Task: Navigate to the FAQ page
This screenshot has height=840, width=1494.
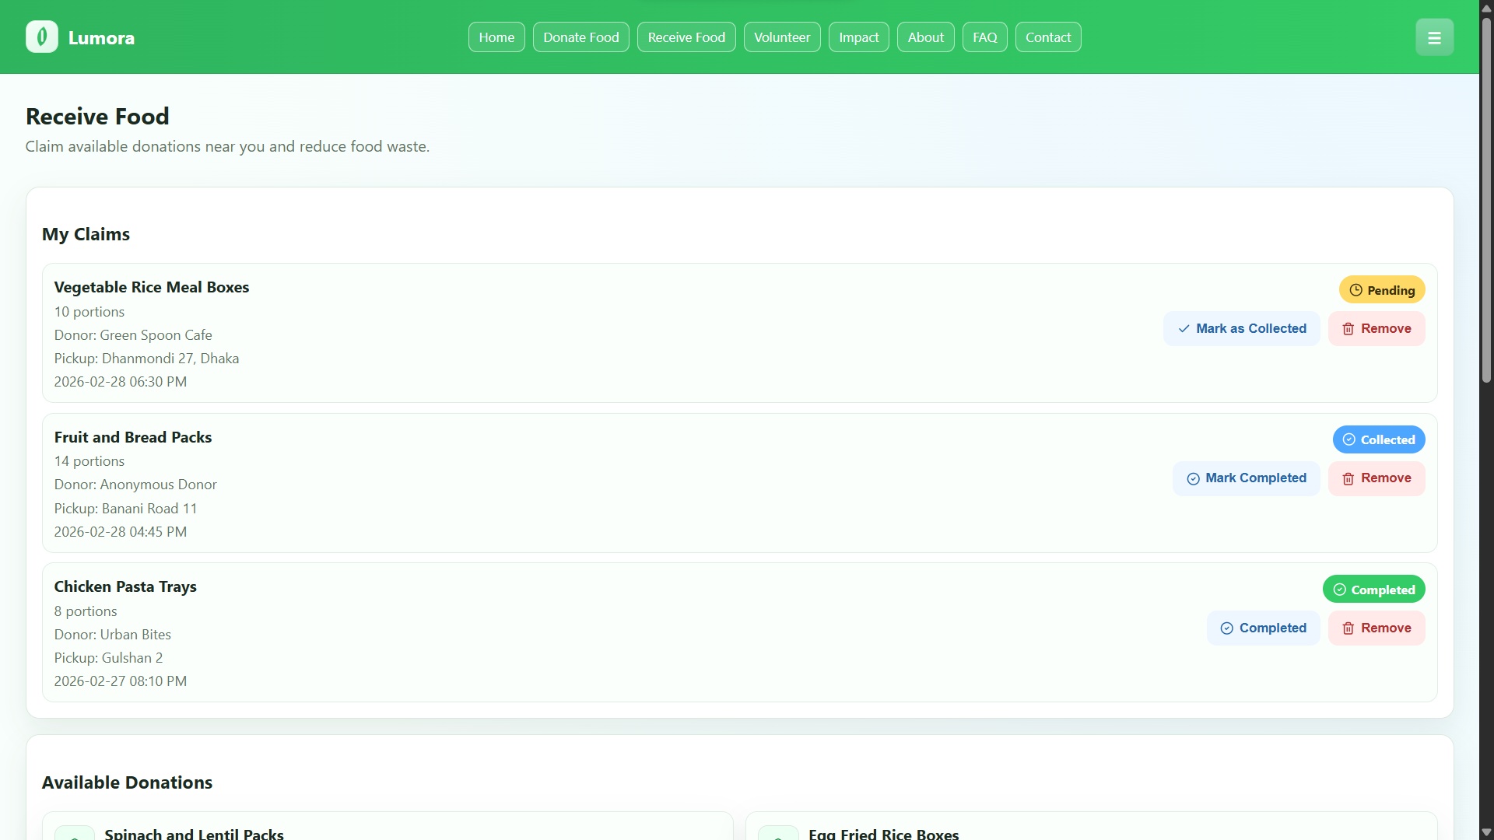Action: point(984,37)
